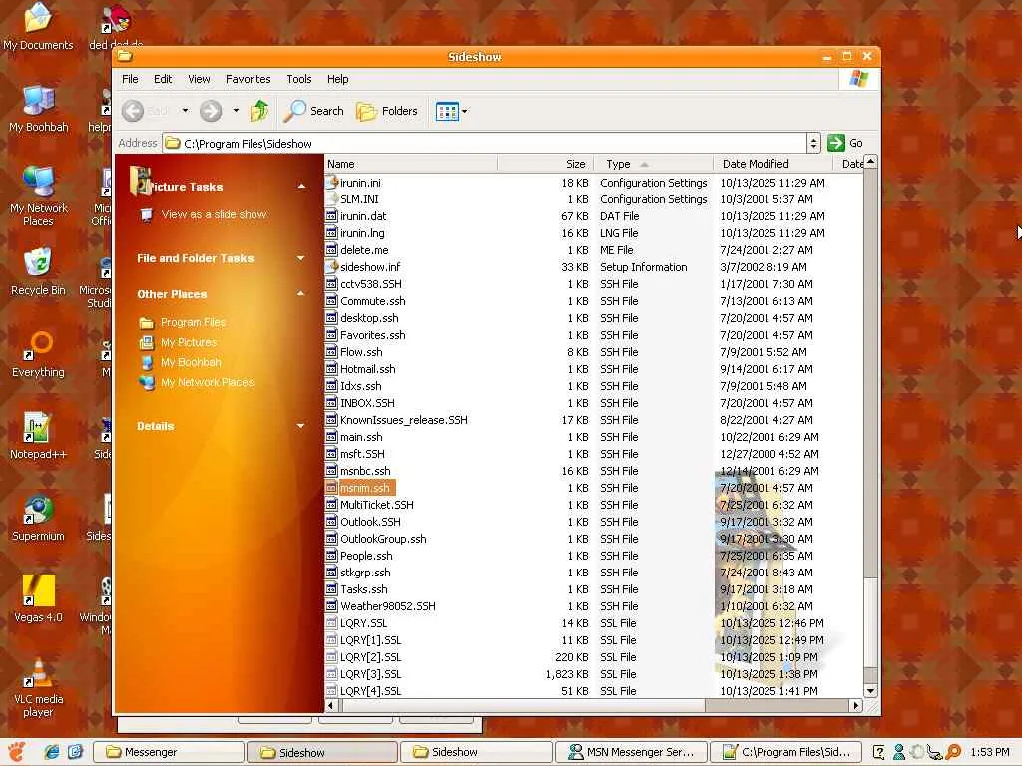
Task: Sort by the Name column header
Action: [x=410, y=164]
